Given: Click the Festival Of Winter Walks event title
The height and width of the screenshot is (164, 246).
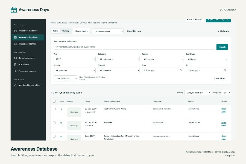Looking at the screenshot, I should click(115, 109).
